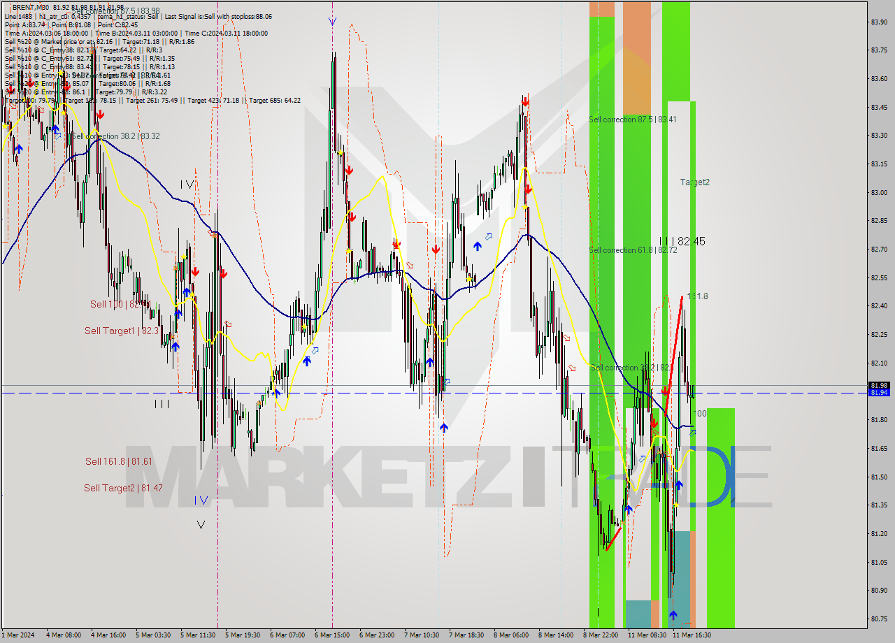Click the '5 Mar 03:30' time label
Screen dimensions: 895x643
(153, 635)
